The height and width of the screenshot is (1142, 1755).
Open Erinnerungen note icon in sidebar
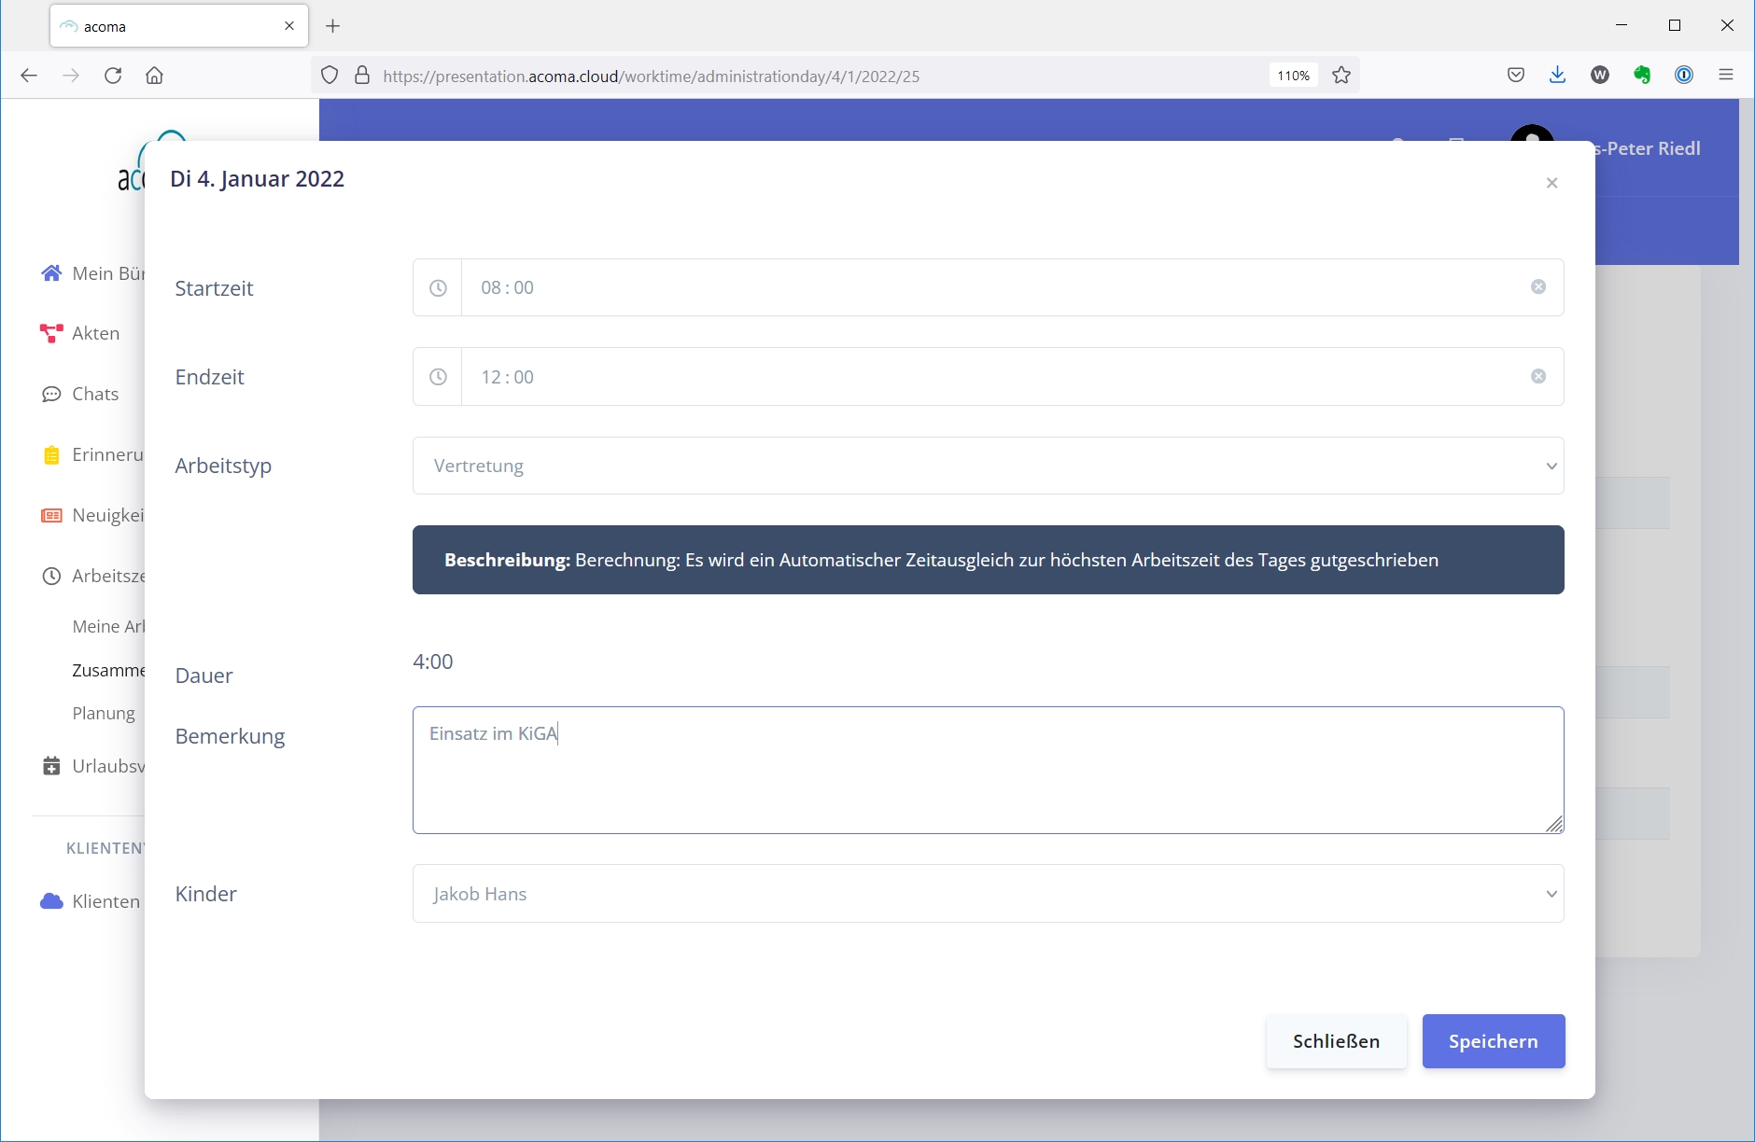pyautogui.click(x=52, y=455)
